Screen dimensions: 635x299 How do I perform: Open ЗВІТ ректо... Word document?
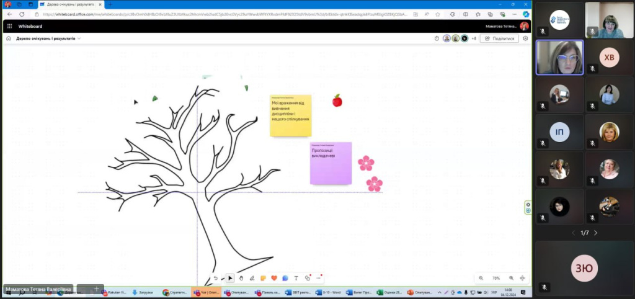298,292
